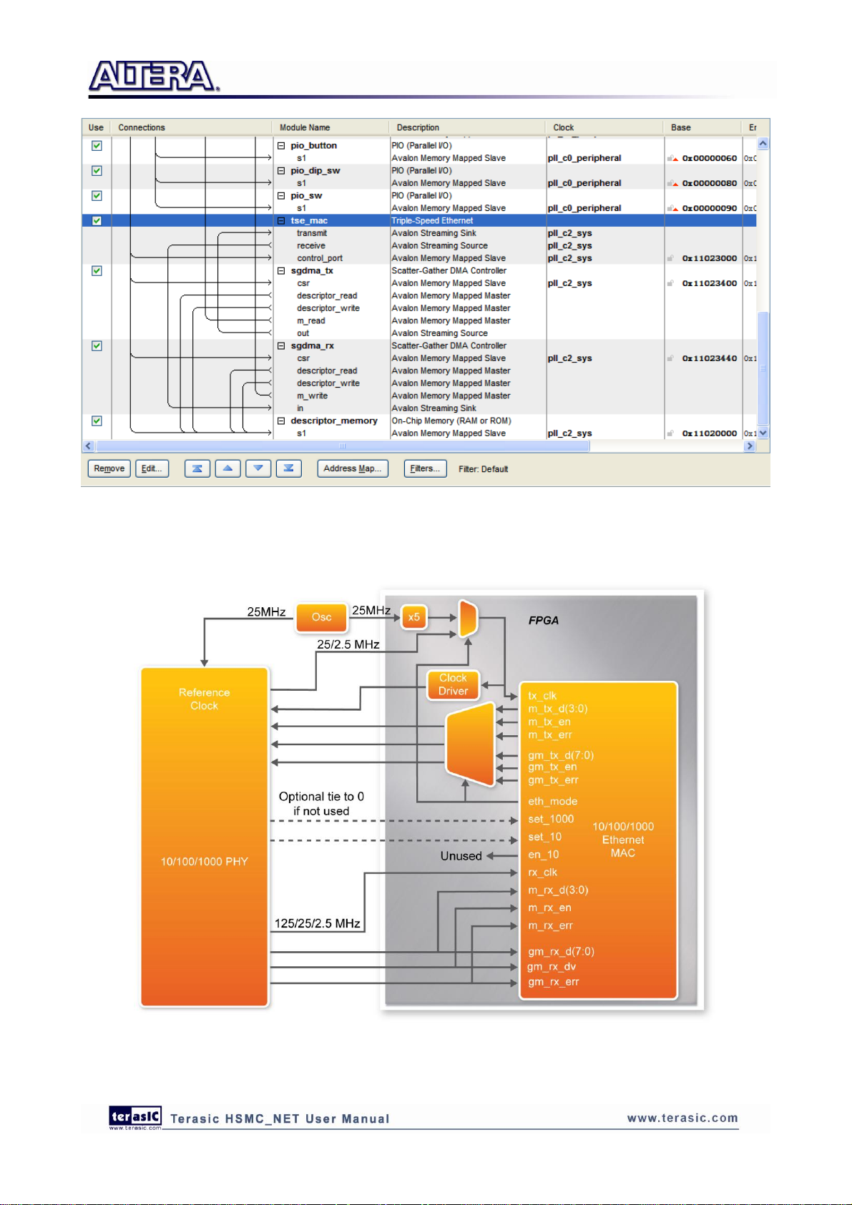The image size is (852, 1205).
Task: Toggle the tse_mac Use checkbox
Action: pos(97,221)
